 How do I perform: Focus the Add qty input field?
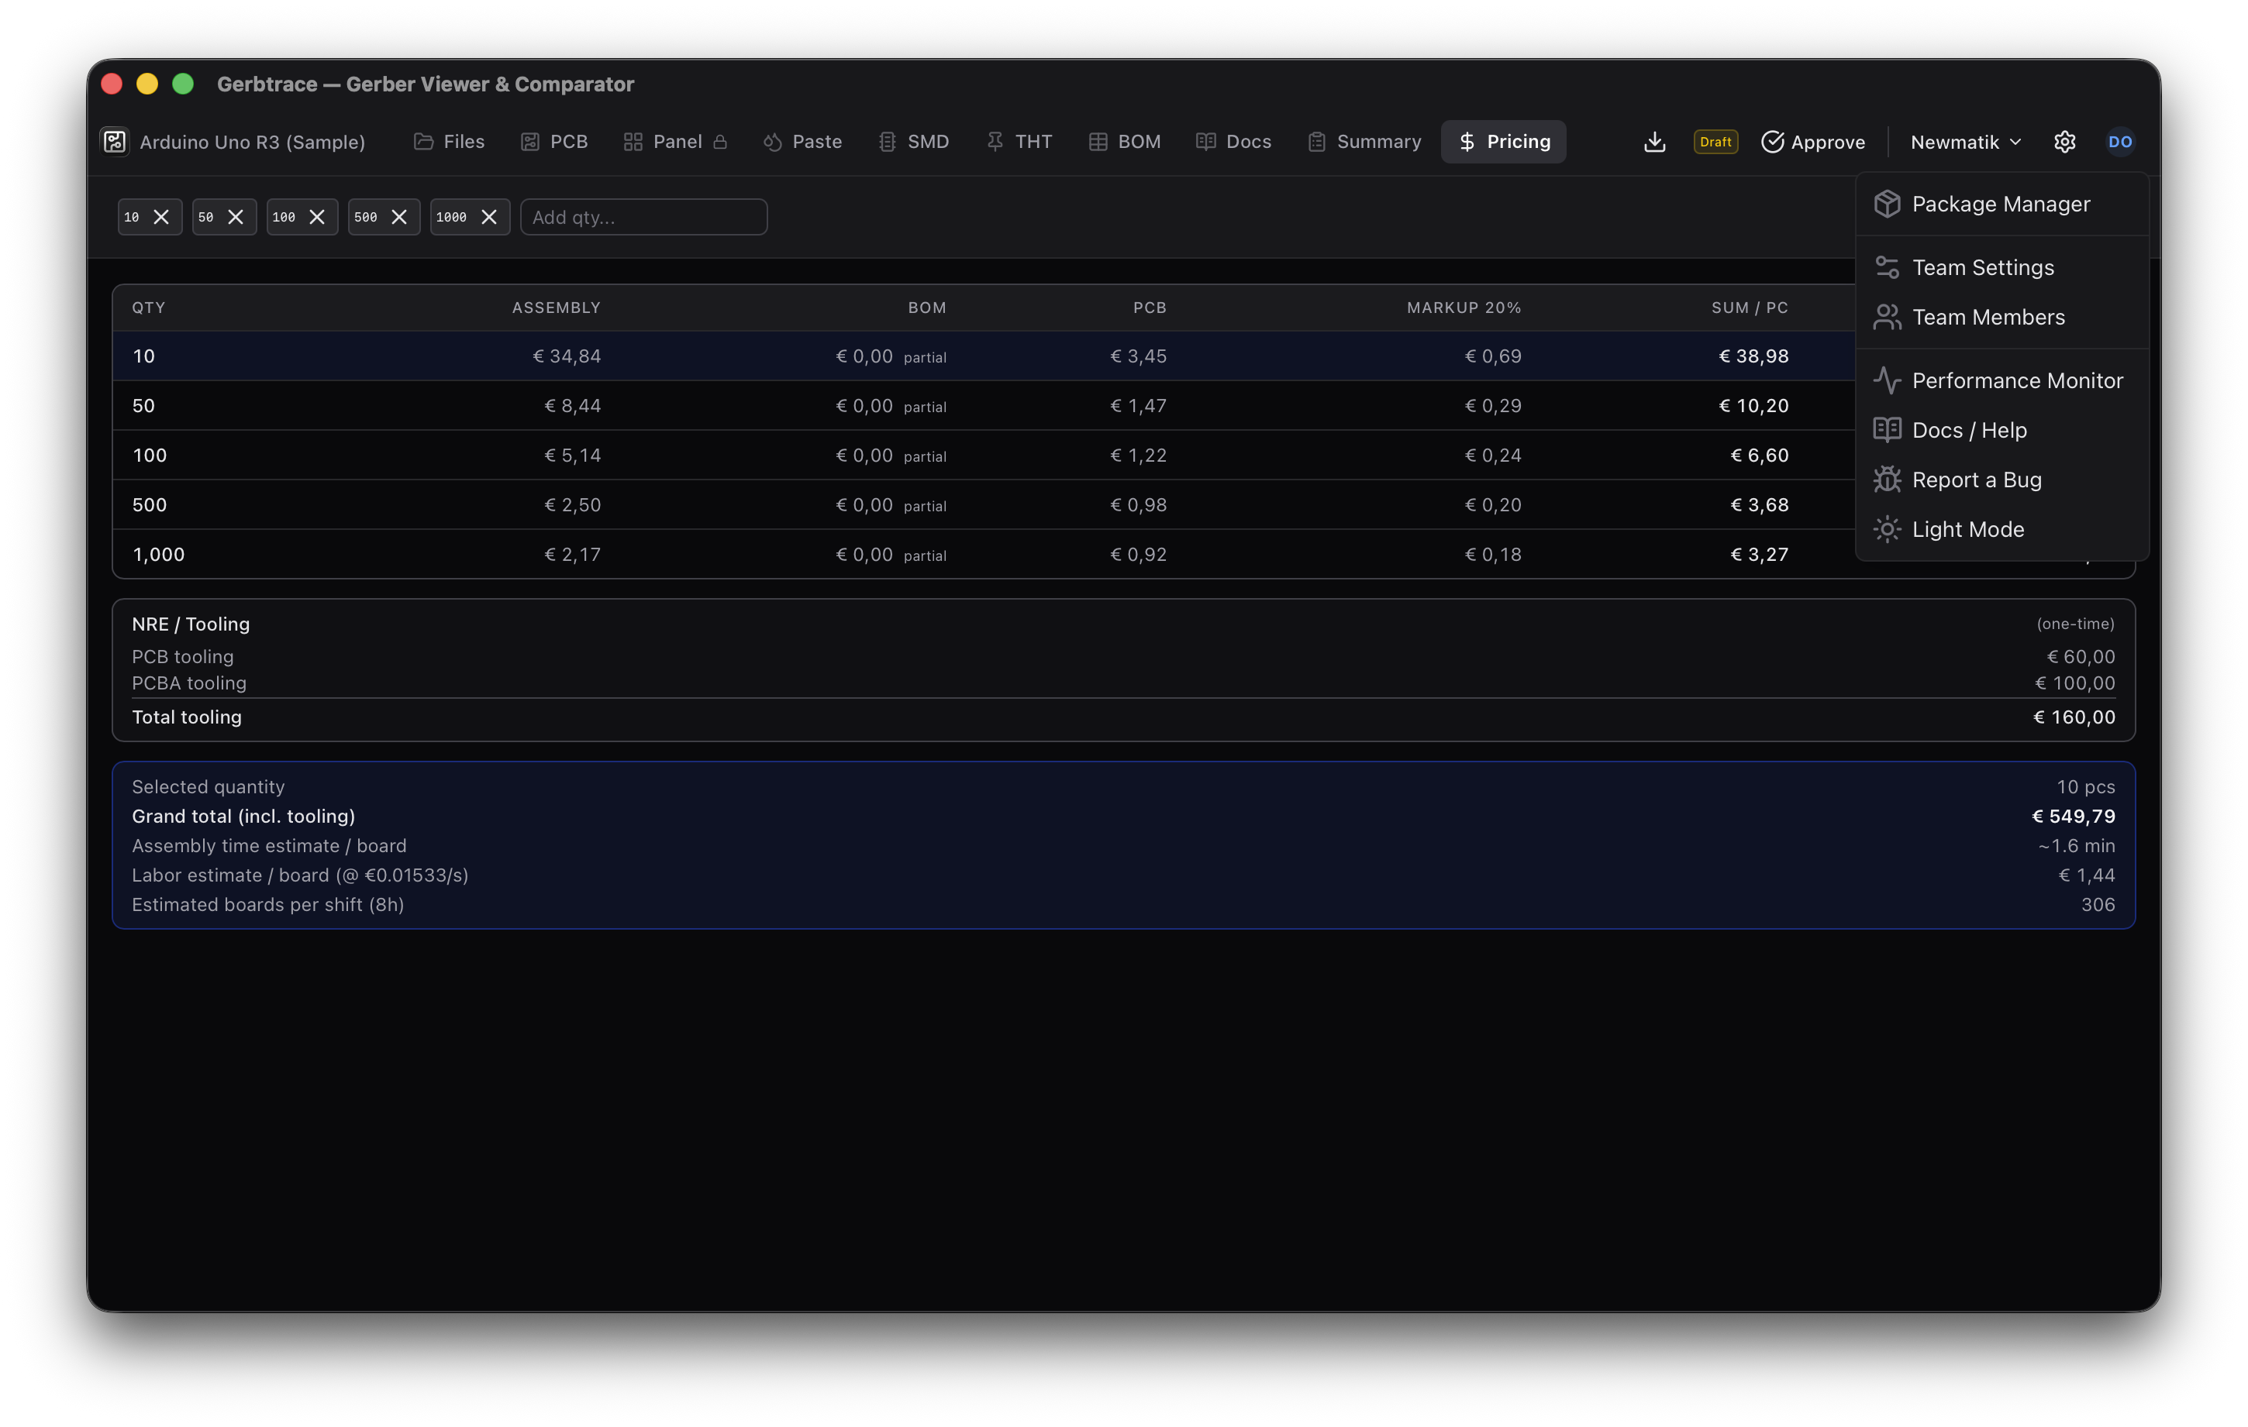pos(643,216)
